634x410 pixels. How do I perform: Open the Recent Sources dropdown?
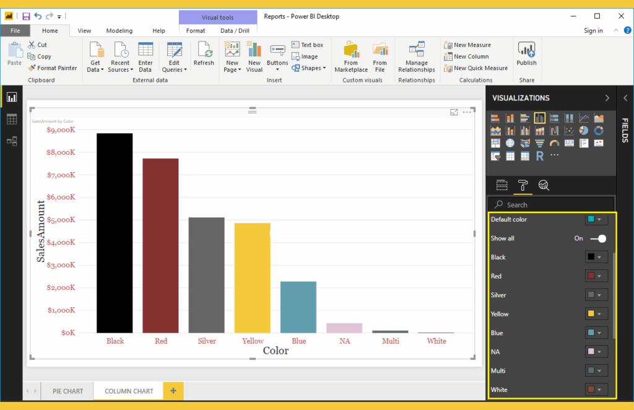click(120, 56)
